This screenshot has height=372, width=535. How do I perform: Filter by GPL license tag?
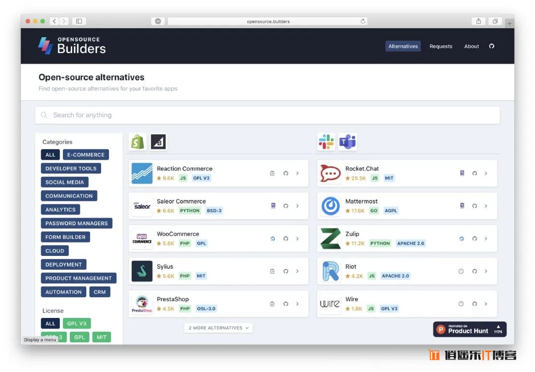coord(79,337)
